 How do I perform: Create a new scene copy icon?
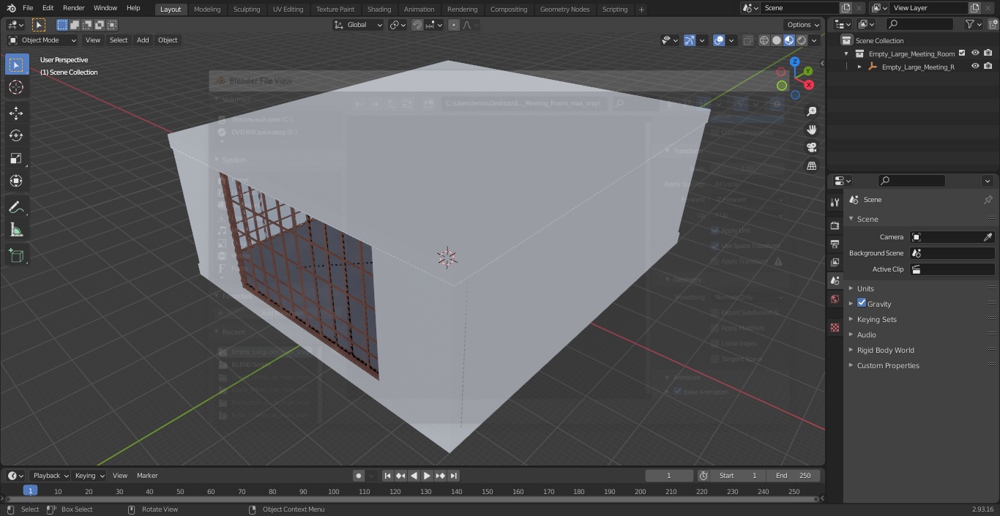[x=846, y=7]
